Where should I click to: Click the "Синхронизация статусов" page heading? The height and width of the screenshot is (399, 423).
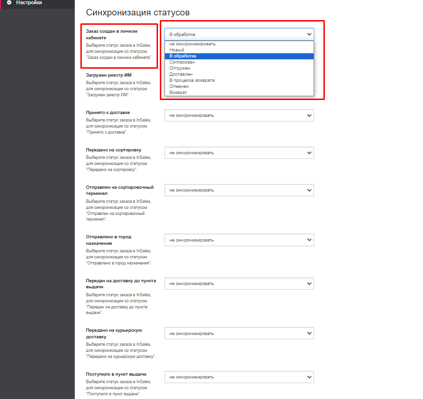coord(138,13)
